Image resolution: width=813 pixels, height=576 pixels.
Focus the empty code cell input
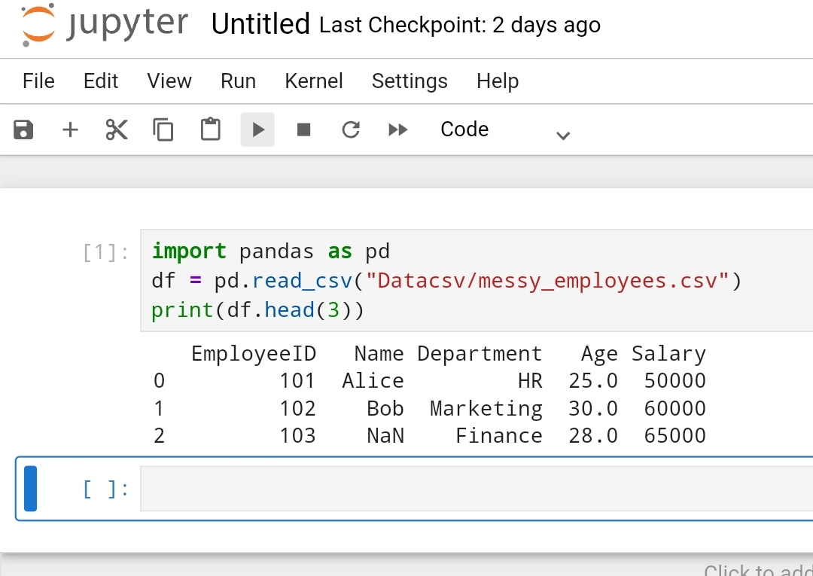pos(477,489)
